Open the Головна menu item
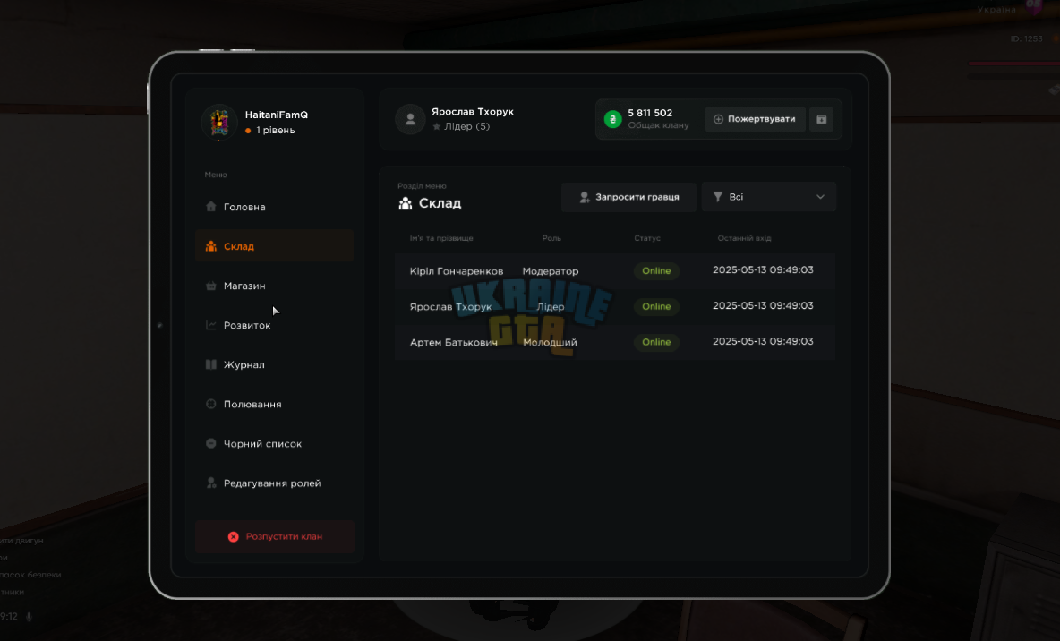This screenshot has height=641, width=1060. point(274,207)
